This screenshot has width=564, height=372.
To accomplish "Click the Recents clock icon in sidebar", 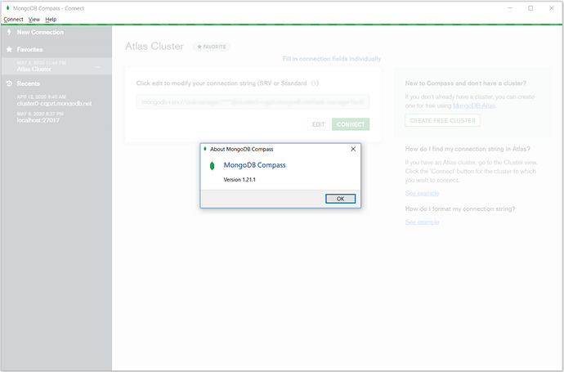I will (9, 83).
